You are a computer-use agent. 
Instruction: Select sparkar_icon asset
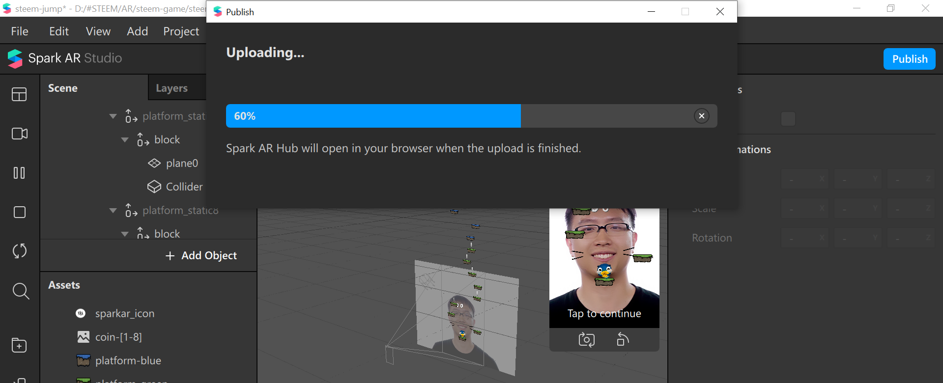tap(124, 313)
